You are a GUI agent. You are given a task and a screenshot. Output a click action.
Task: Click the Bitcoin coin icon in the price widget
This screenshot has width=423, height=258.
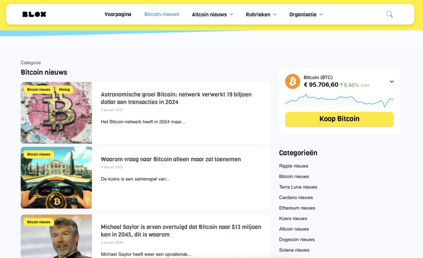(292, 81)
